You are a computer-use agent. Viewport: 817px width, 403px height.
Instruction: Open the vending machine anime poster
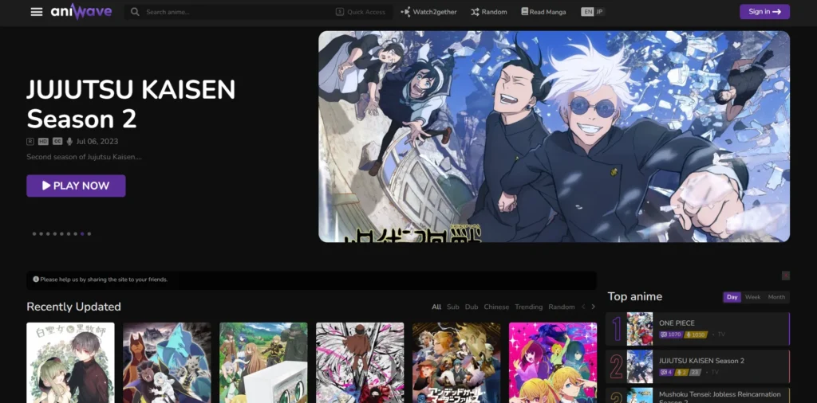[263, 362]
